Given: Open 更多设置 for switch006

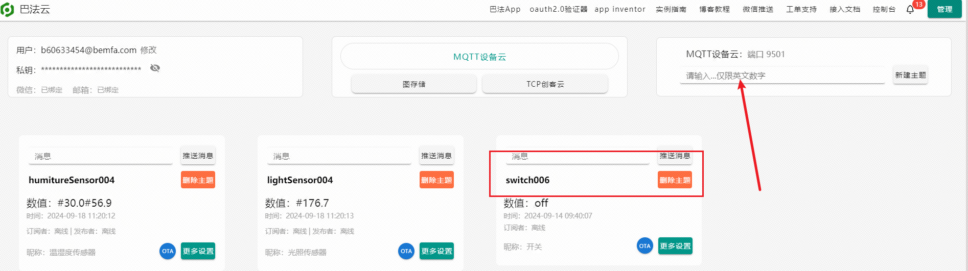Looking at the screenshot, I should point(675,246).
